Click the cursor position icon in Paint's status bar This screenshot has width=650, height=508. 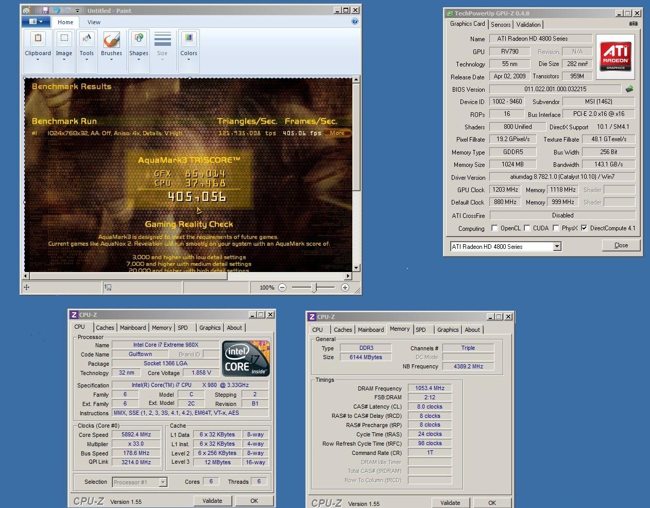[27, 287]
